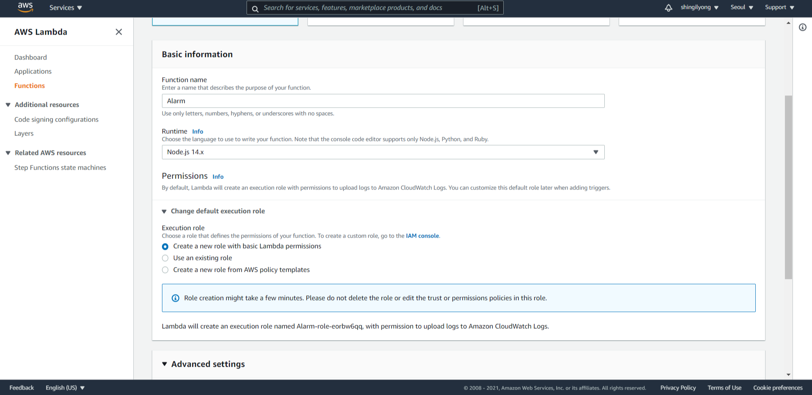Image resolution: width=812 pixels, height=395 pixels.
Task: Click the Feedback button
Action: 22,387
